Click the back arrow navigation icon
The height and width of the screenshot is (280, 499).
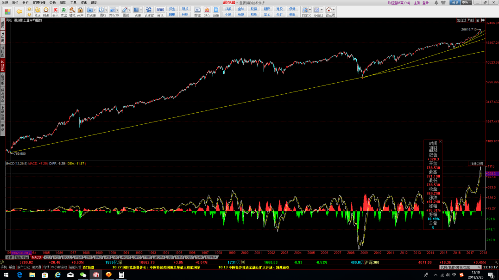[19, 11]
